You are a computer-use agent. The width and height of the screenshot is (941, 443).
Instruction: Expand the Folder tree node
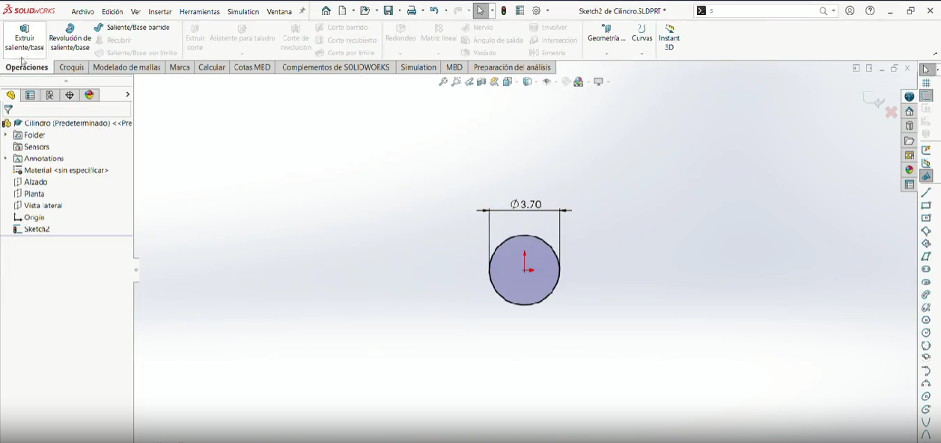click(x=6, y=135)
